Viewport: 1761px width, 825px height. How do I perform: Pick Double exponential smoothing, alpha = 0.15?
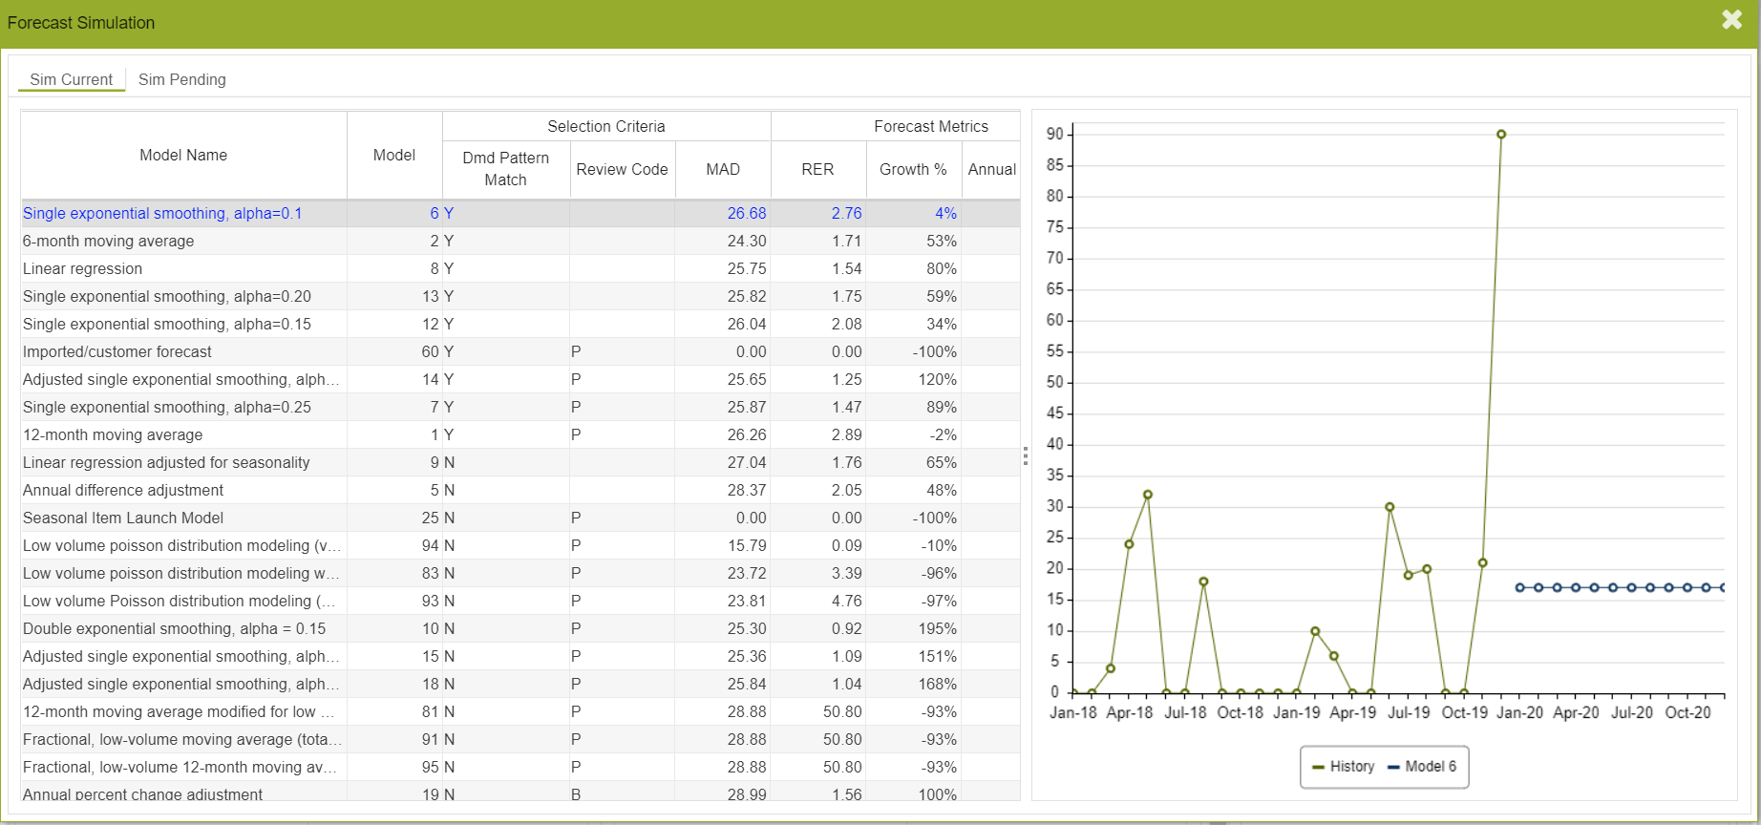[x=174, y=629]
